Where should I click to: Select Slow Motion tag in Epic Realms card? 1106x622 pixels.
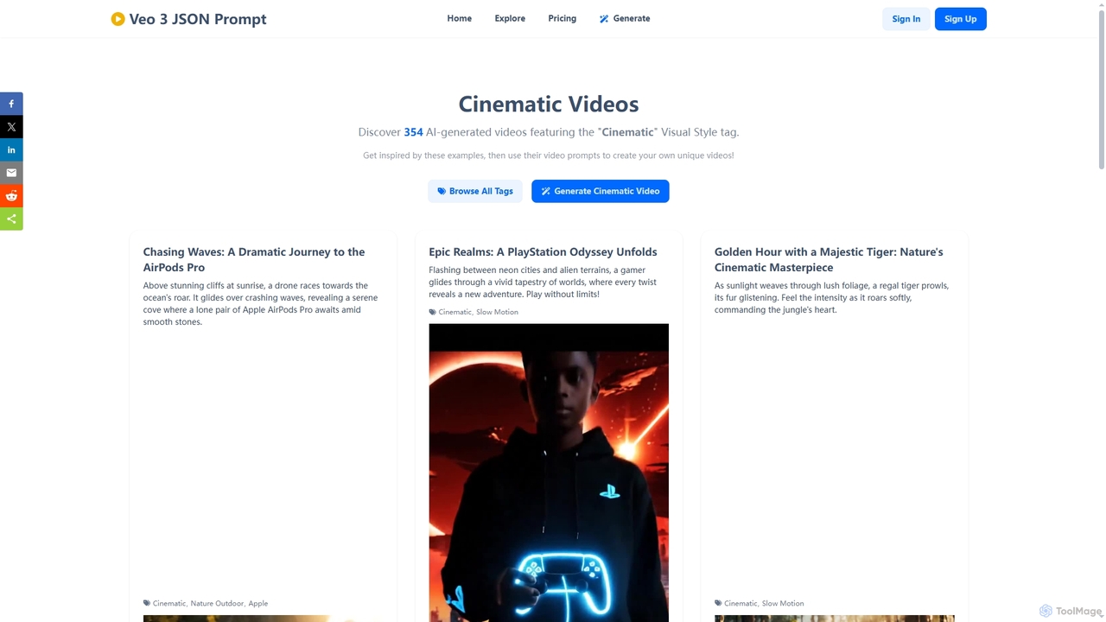pyautogui.click(x=498, y=312)
